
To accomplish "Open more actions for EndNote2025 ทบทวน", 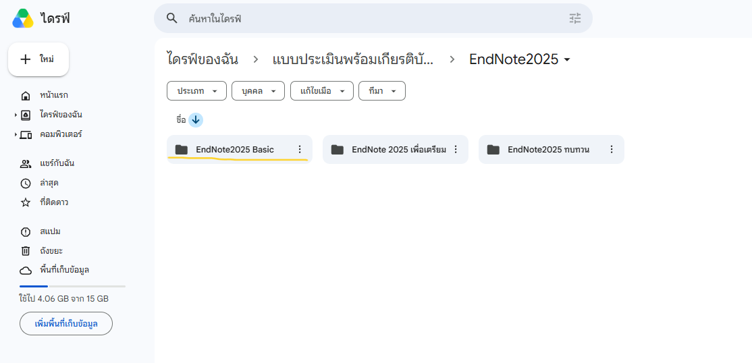I will (612, 150).
